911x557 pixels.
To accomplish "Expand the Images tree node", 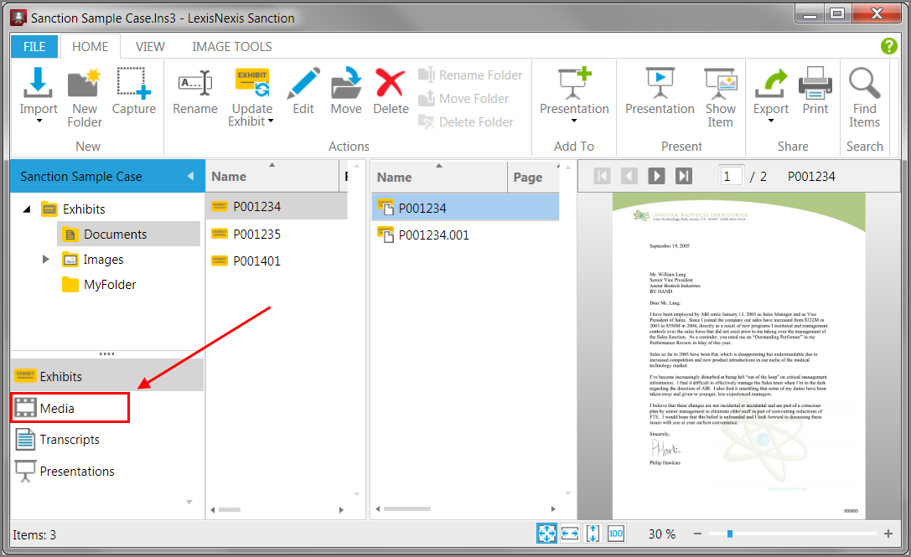I will (46, 259).
